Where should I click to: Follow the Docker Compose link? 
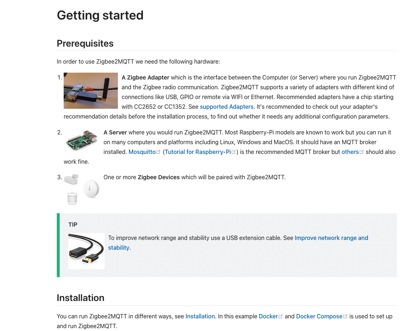319,316
